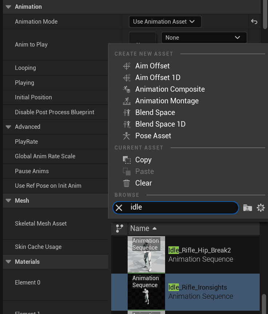Choose the greyed-out Paste entry

(144, 171)
